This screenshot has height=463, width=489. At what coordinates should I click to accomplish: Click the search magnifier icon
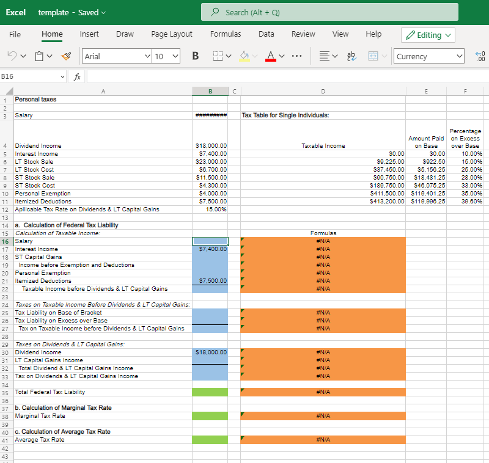pos(215,12)
